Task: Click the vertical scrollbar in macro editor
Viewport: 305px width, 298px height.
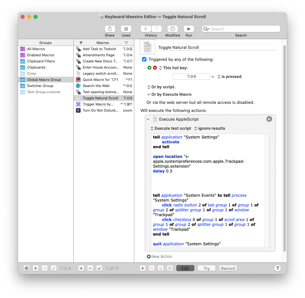Action: pyautogui.click(x=285, y=148)
